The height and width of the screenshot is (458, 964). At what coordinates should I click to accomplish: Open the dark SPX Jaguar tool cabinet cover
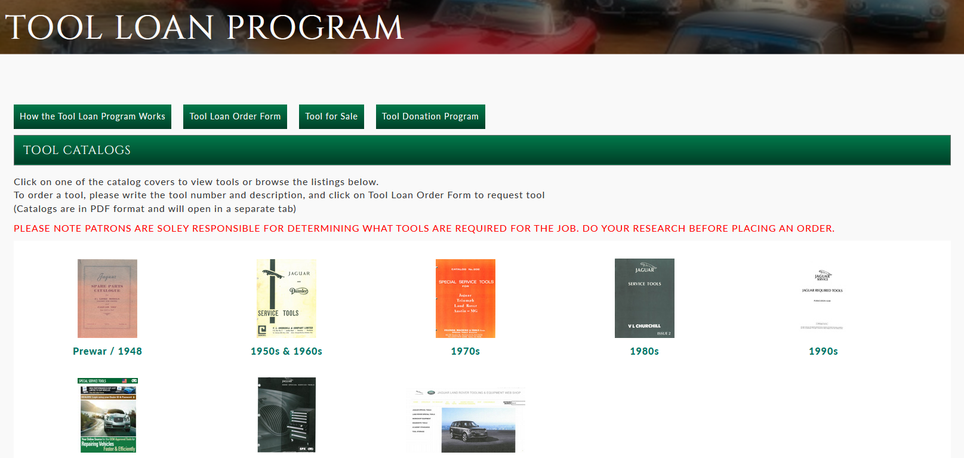[x=287, y=415]
